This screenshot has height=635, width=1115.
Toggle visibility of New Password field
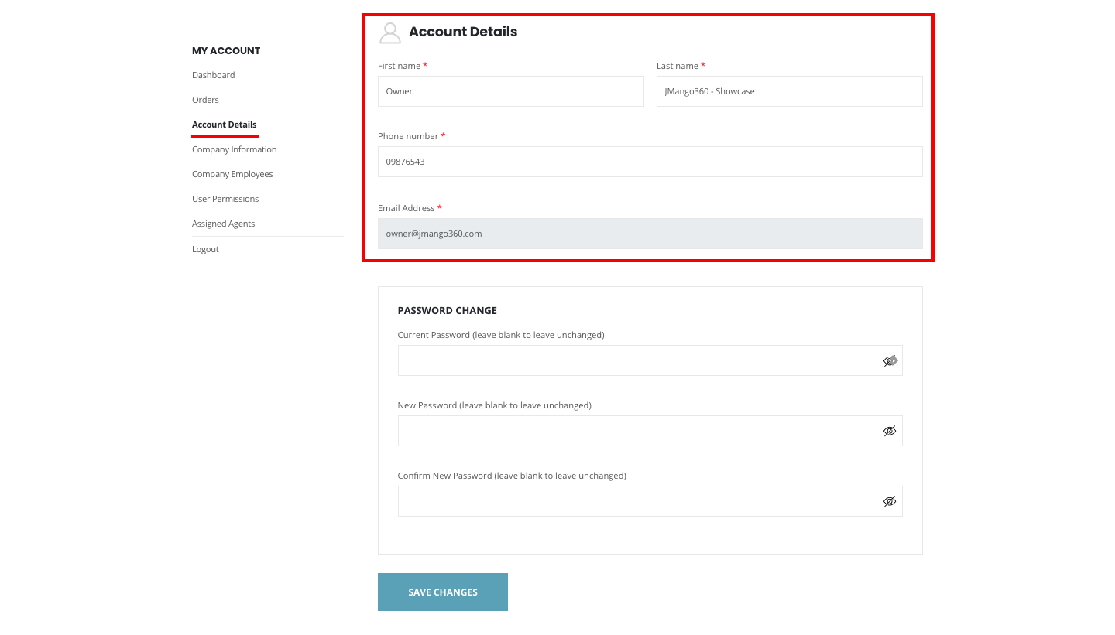(x=890, y=431)
